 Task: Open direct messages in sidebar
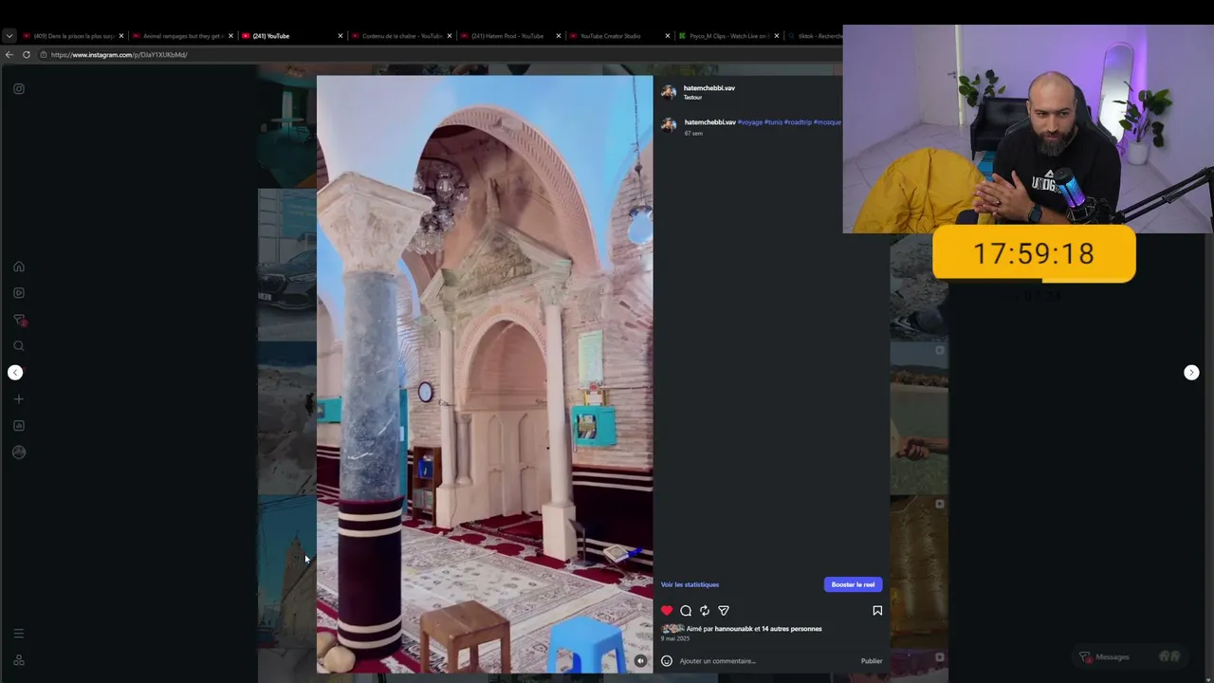tap(19, 320)
